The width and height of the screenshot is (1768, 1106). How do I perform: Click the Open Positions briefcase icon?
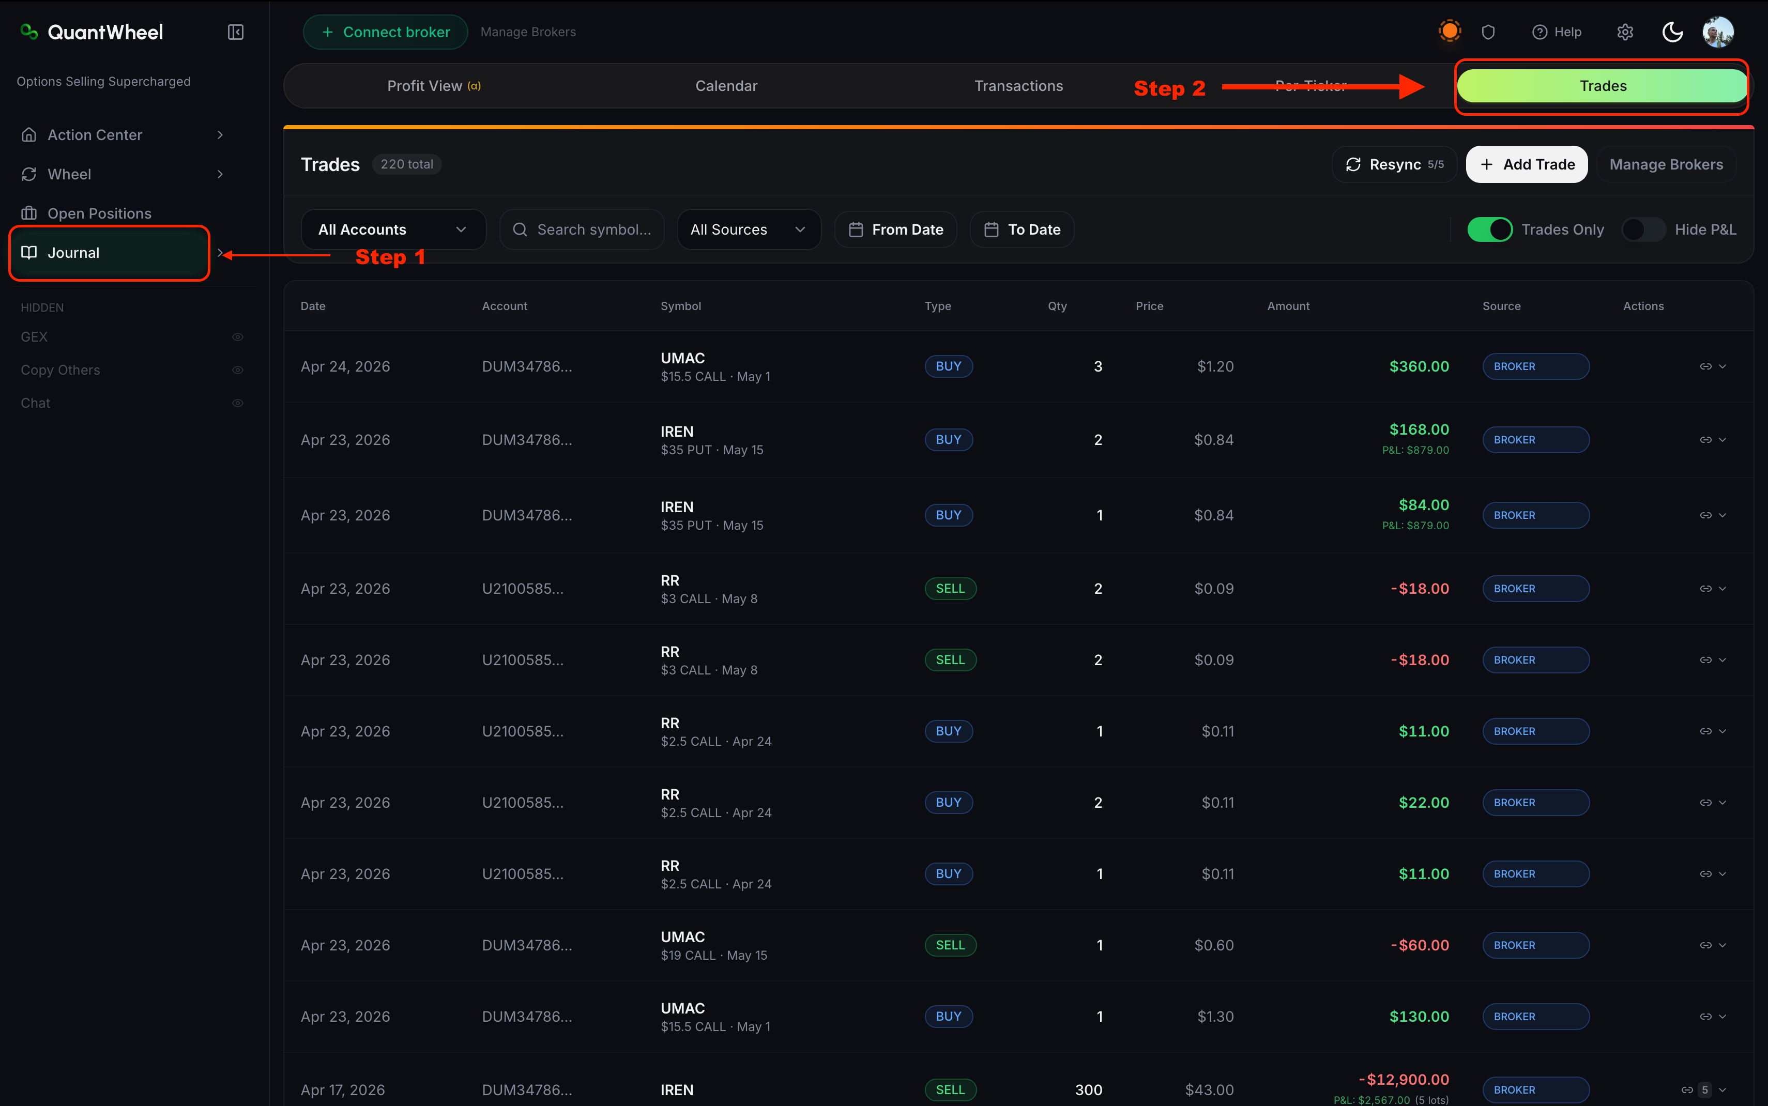click(29, 213)
